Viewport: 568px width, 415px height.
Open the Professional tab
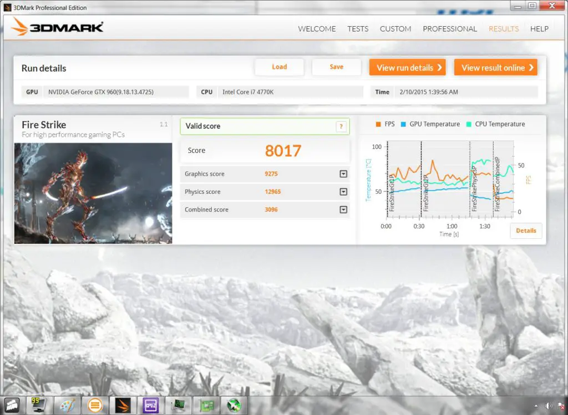pyautogui.click(x=450, y=29)
